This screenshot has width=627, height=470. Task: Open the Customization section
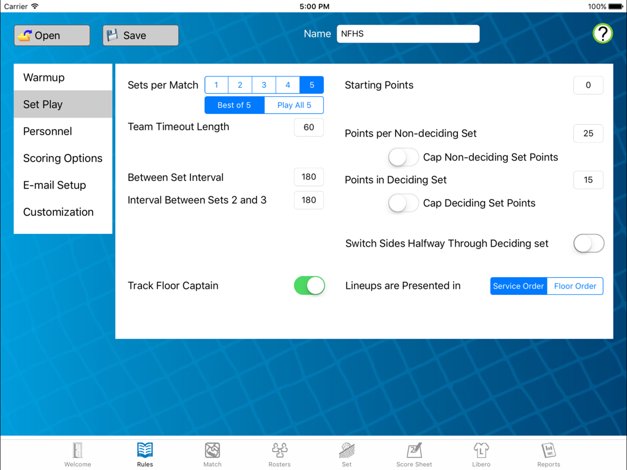click(x=58, y=212)
